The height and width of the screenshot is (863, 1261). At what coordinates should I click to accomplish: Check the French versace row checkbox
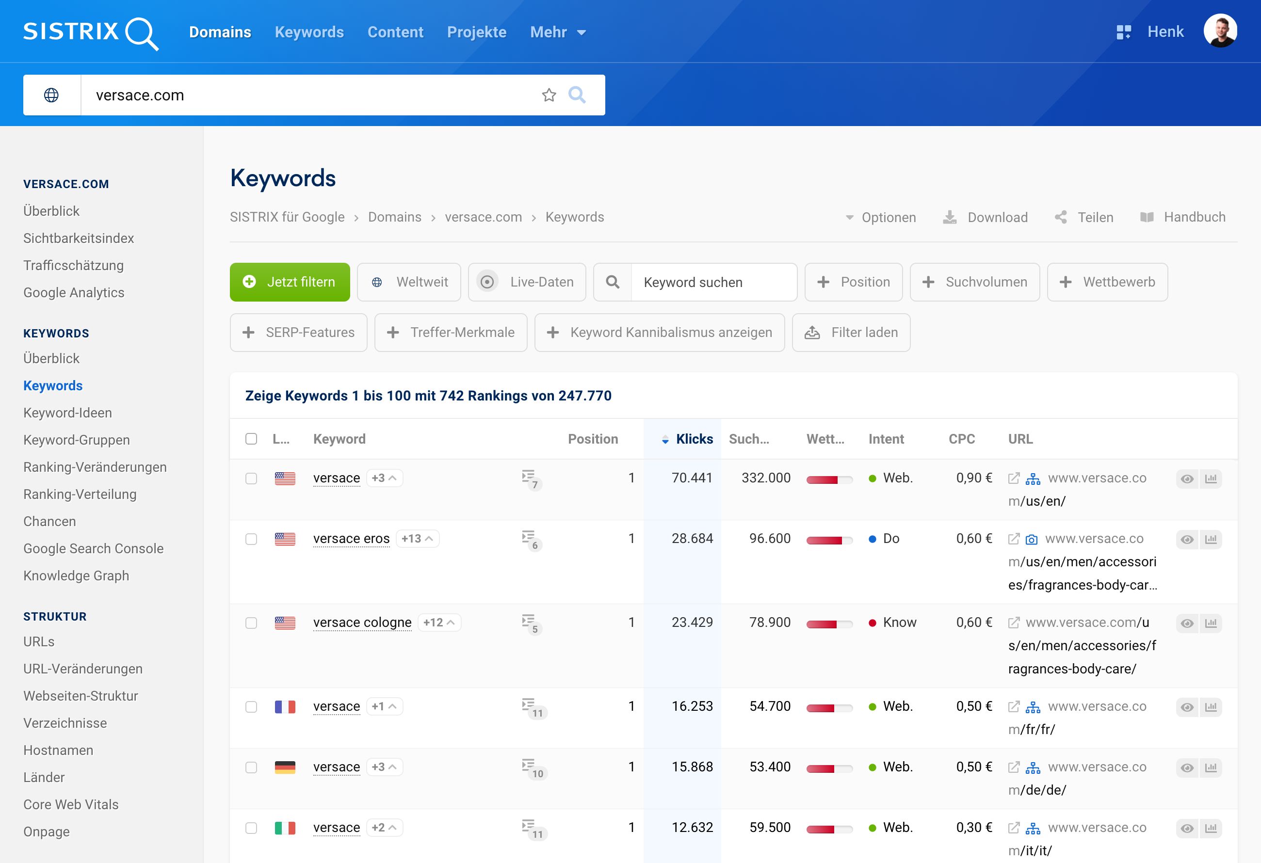pos(251,707)
